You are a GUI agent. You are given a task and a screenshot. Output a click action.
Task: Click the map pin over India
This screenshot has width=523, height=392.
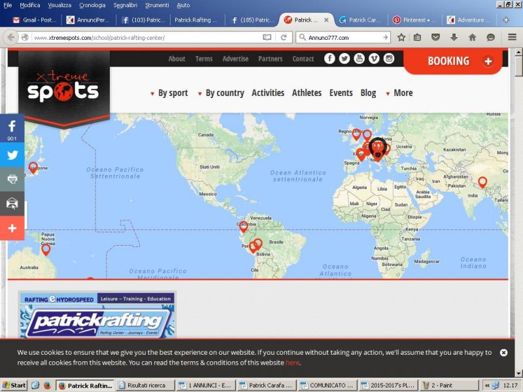tap(482, 182)
